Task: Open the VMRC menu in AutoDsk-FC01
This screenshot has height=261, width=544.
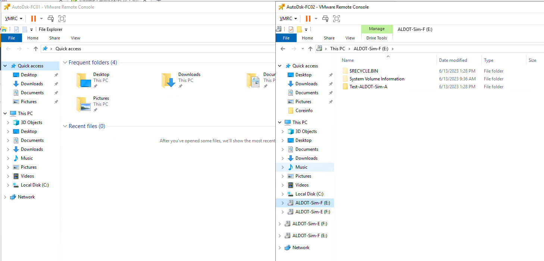Action: coord(14,18)
